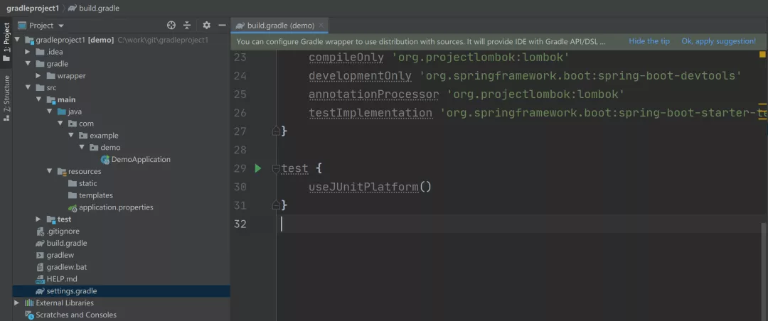Click Ok, apply suggestion! link
768x321 pixels.
pyautogui.click(x=718, y=41)
